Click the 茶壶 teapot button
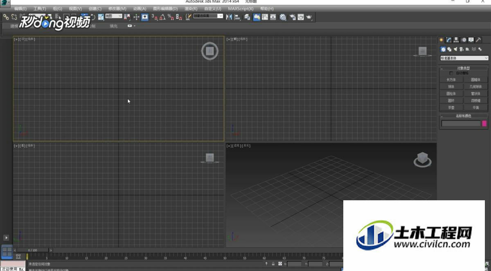Screen dimensions: 491x271 point(451,108)
